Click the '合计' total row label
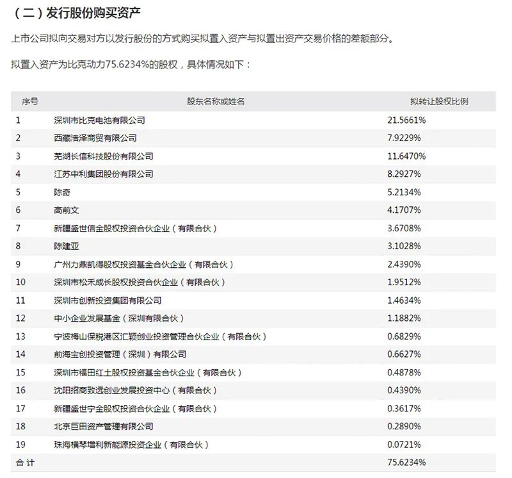Screen dimensions: 512x478 pos(25,463)
